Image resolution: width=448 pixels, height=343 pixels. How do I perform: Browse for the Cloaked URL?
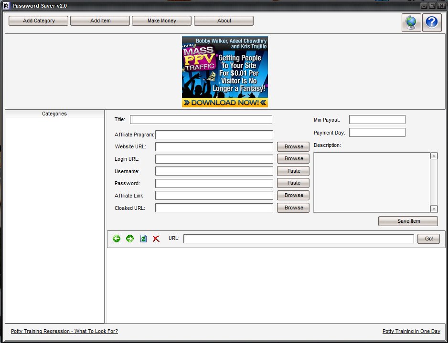[x=293, y=208]
